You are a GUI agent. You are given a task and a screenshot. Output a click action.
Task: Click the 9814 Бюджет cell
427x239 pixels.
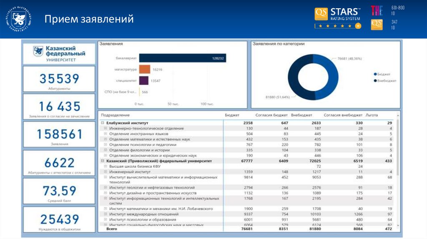(248, 177)
